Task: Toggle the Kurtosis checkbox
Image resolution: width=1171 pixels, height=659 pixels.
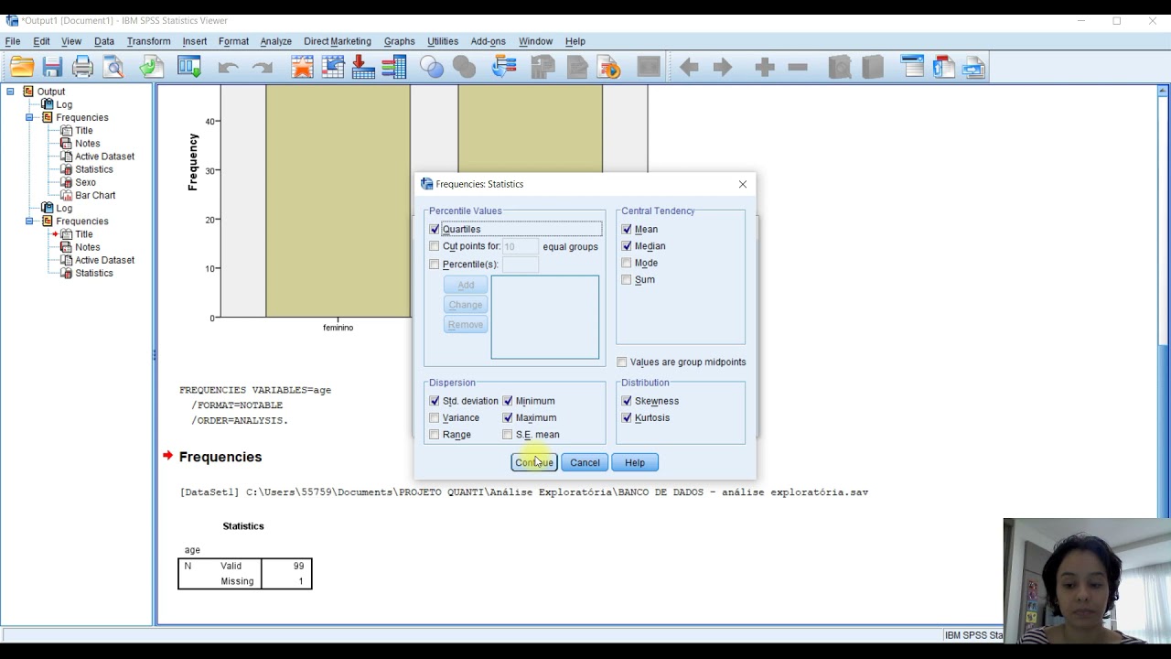Action: coord(627,418)
